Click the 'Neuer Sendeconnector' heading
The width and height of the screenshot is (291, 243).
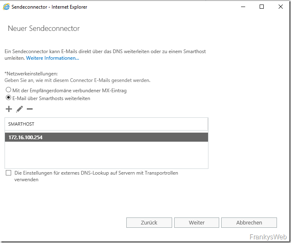[x=44, y=28]
